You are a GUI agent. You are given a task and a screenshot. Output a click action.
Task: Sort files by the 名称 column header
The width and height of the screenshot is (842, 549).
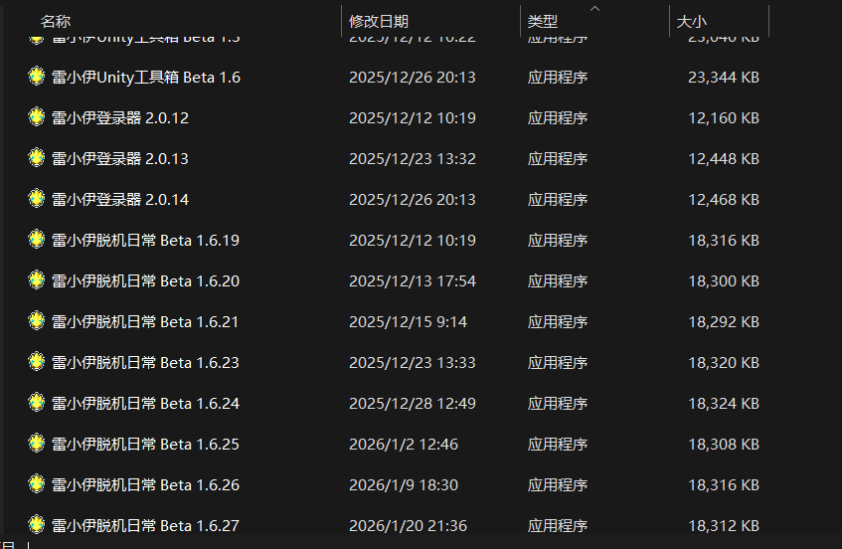point(56,21)
